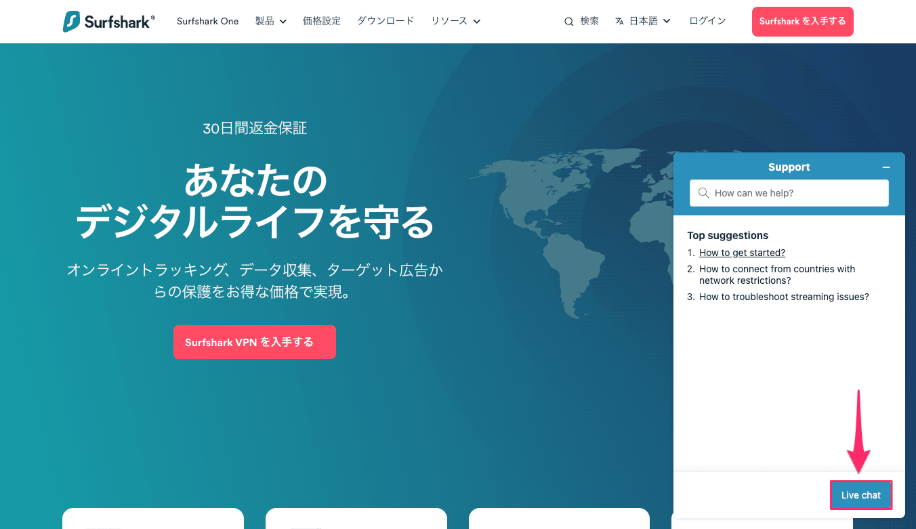The image size is (916, 529).
Task: Go to the ダウンロード page
Action: [386, 21]
